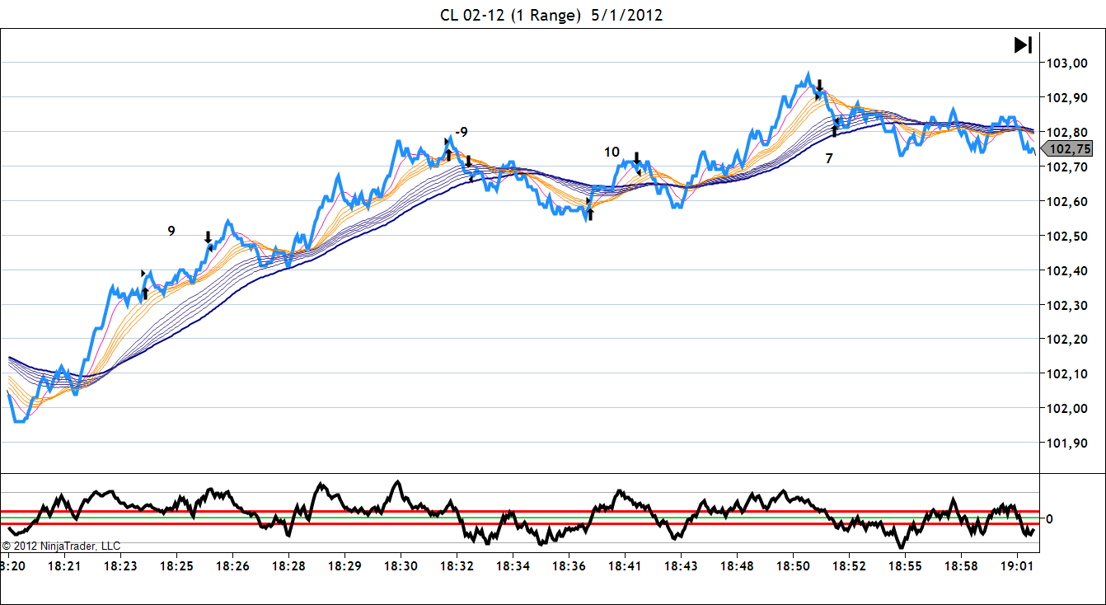Select the trade result label 10
Screen dimensions: 1106x605
pyautogui.click(x=612, y=152)
